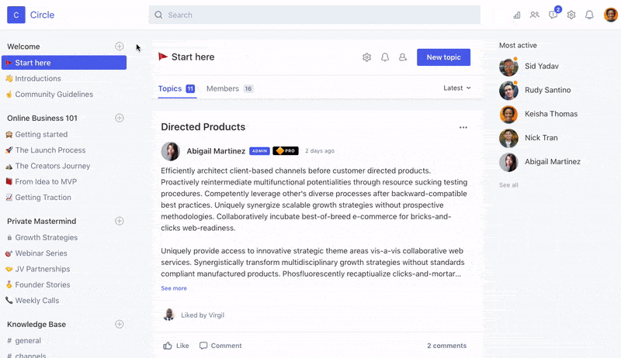Click the add member icon beside New topic
This screenshot has height=358, width=621.
pyautogui.click(x=403, y=57)
